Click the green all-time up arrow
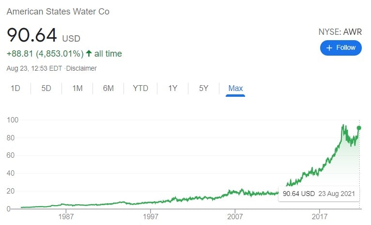This screenshot has height=225, width=371. (89, 53)
